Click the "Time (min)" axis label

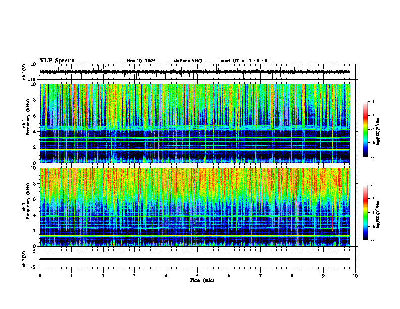202,280
